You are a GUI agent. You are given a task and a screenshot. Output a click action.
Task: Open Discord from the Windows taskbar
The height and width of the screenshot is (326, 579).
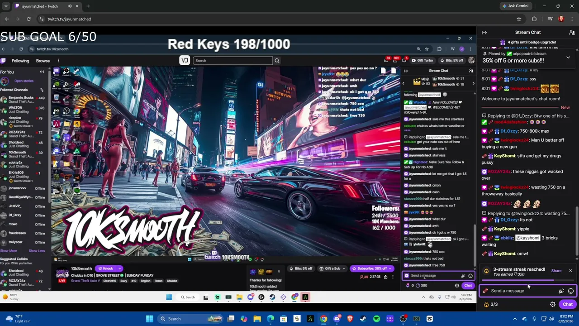coord(337,319)
